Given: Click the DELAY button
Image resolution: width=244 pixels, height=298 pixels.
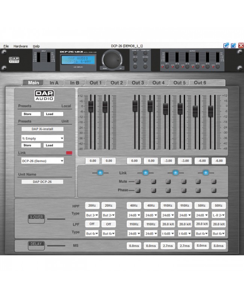Looking at the screenshot, I should click(x=36, y=245).
